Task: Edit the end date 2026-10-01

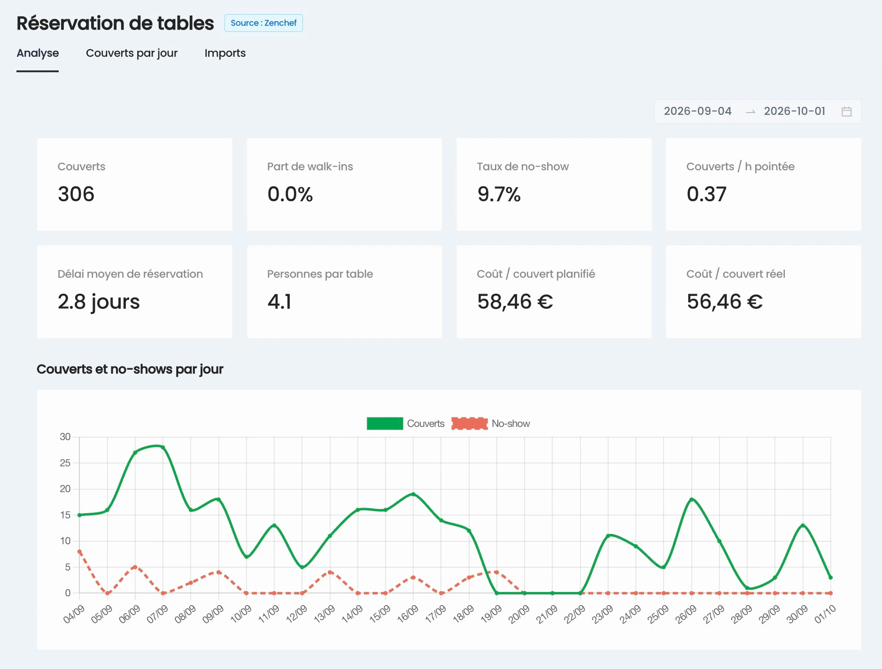Action: coord(794,111)
